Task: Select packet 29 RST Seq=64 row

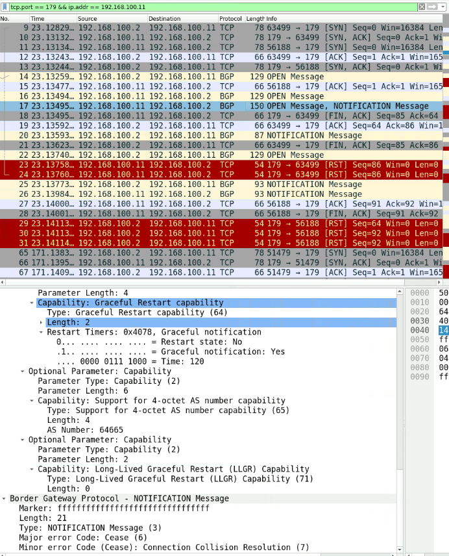Action: tap(221, 223)
